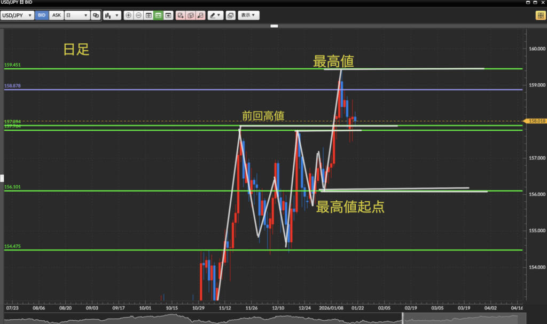
Task: Click the yellow crosshair icon at top right
Action: [x=540, y=15]
